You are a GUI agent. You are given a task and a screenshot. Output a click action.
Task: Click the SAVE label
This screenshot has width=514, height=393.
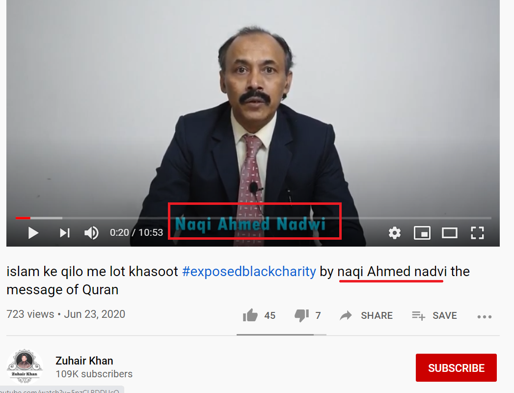pyautogui.click(x=444, y=315)
